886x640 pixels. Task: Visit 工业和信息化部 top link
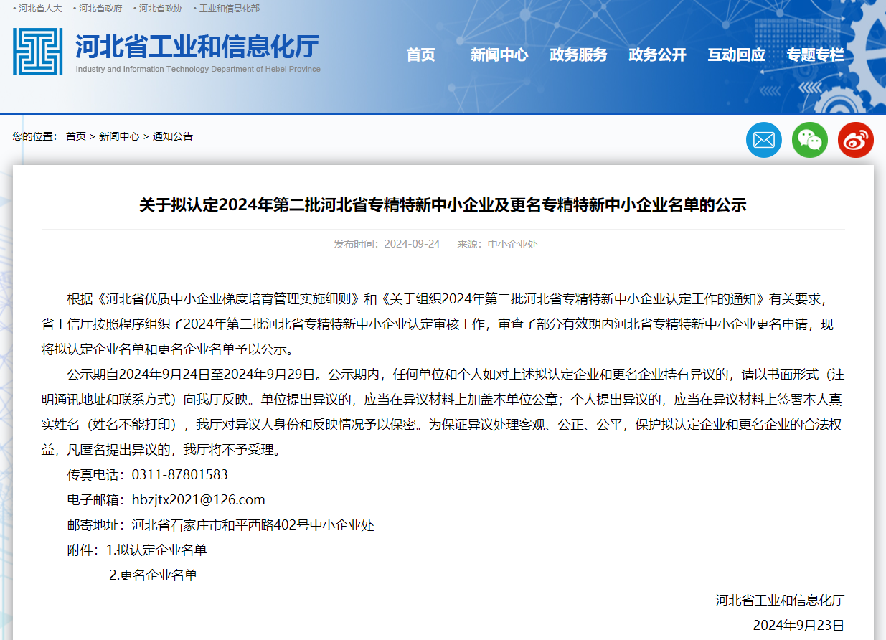coord(229,9)
